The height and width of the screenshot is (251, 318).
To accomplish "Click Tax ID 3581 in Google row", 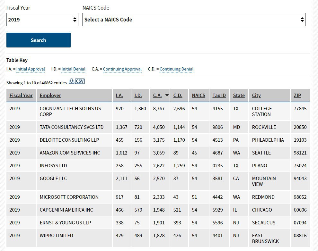I will click(217, 178).
